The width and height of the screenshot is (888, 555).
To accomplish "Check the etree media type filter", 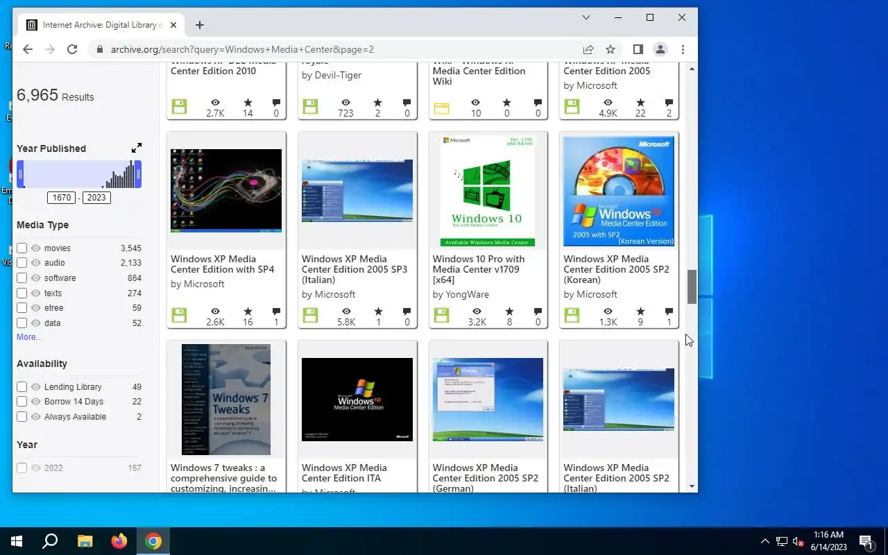I will click(x=22, y=307).
